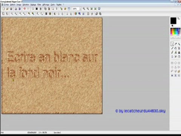
Task: Click the Auto zoom icon
Action: point(95,9)
